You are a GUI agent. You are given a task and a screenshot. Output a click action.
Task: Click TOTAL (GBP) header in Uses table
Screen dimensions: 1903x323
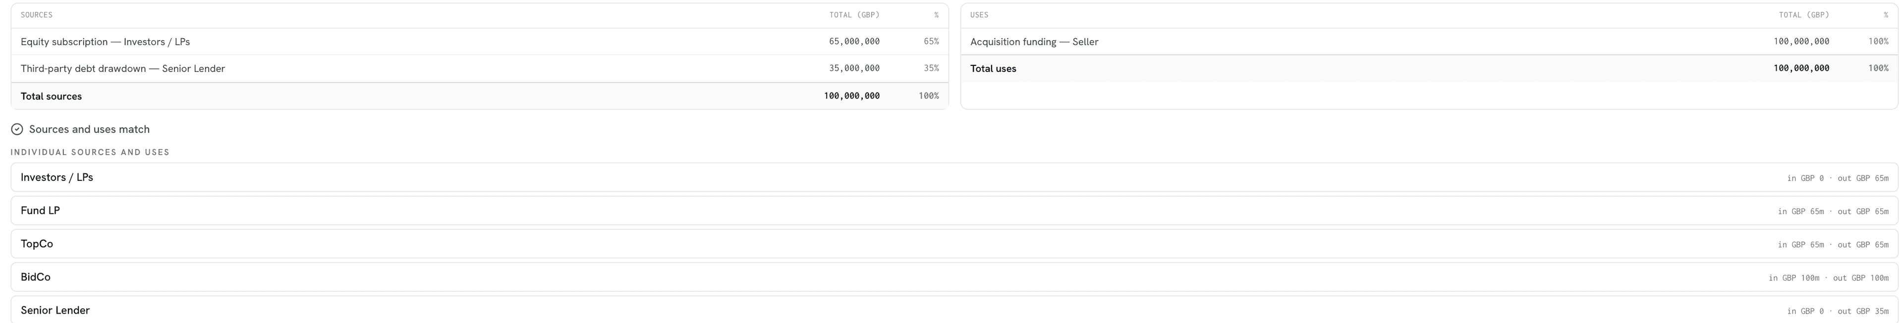(1804, 15)
